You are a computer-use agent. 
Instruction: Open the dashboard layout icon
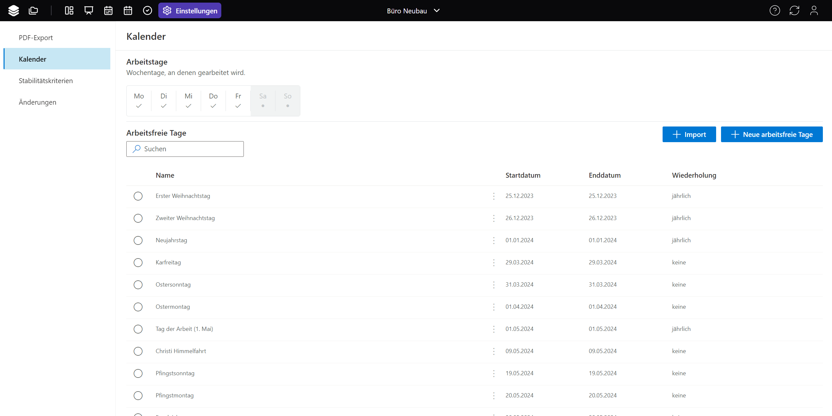[x=69, y=11]
